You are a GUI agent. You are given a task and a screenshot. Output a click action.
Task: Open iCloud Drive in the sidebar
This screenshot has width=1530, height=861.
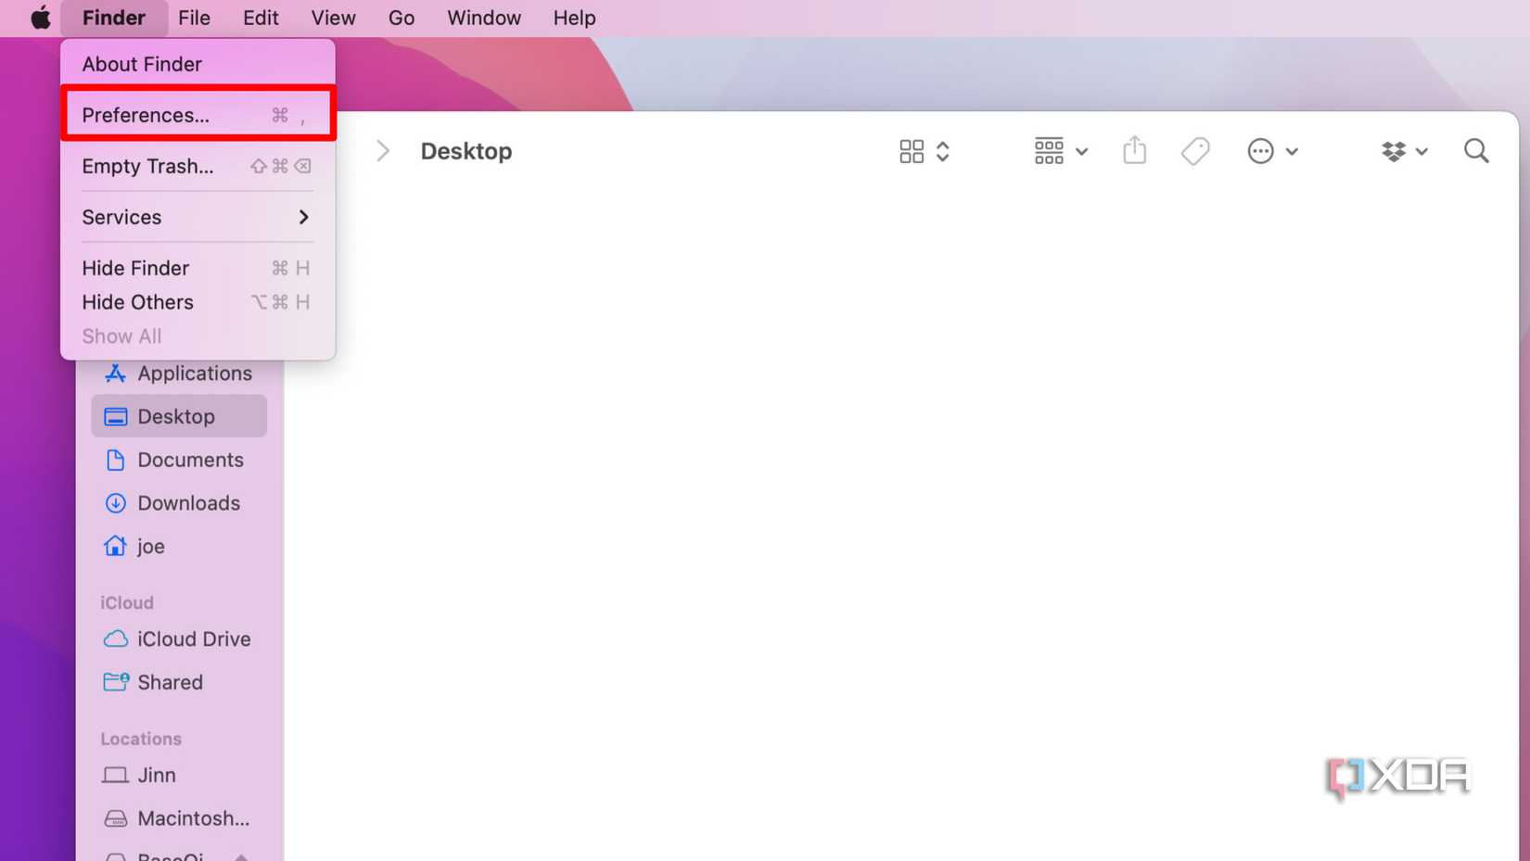click(179, 639)
